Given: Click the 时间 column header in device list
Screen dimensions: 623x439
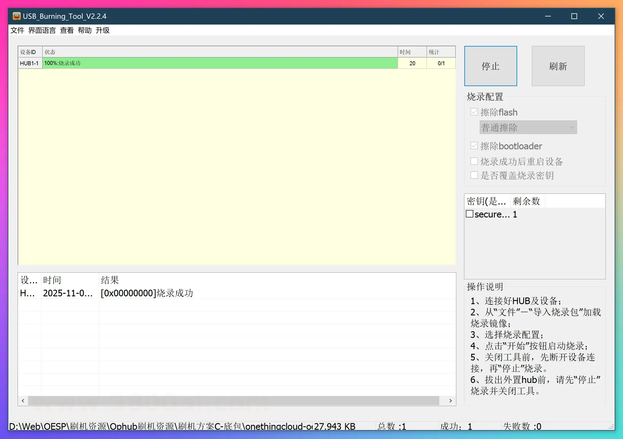Looking at the screenshot, I should [405, 52].
